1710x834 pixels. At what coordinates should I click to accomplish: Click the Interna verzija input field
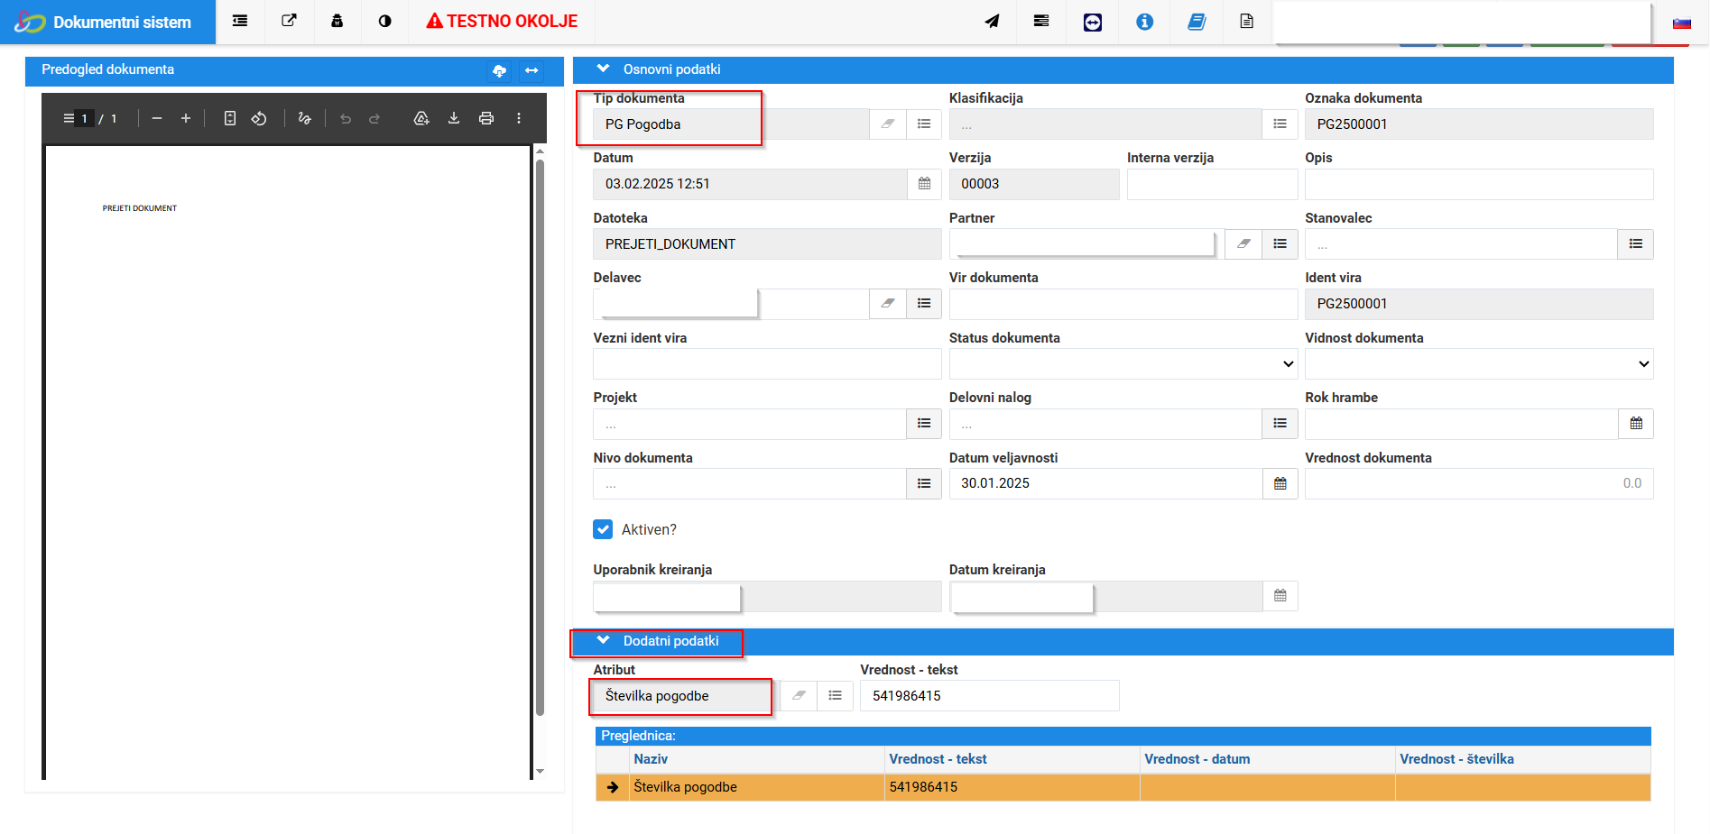(x=1212, y=184)
